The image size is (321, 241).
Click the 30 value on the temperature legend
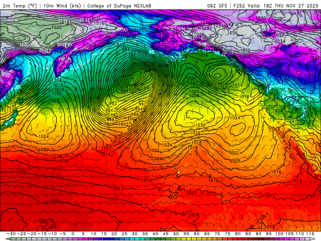click(x=134, y=234)
